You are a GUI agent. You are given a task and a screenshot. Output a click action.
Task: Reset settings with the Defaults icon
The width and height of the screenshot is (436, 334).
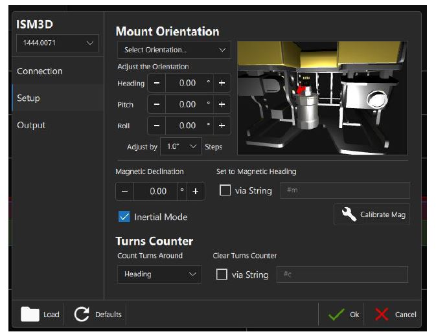click(82, 315)
